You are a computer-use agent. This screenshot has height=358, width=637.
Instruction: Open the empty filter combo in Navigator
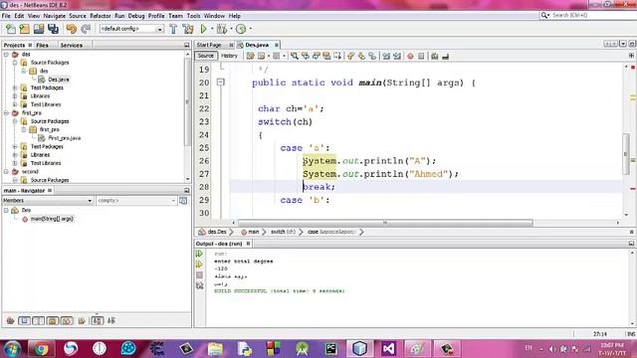[136, 201]
